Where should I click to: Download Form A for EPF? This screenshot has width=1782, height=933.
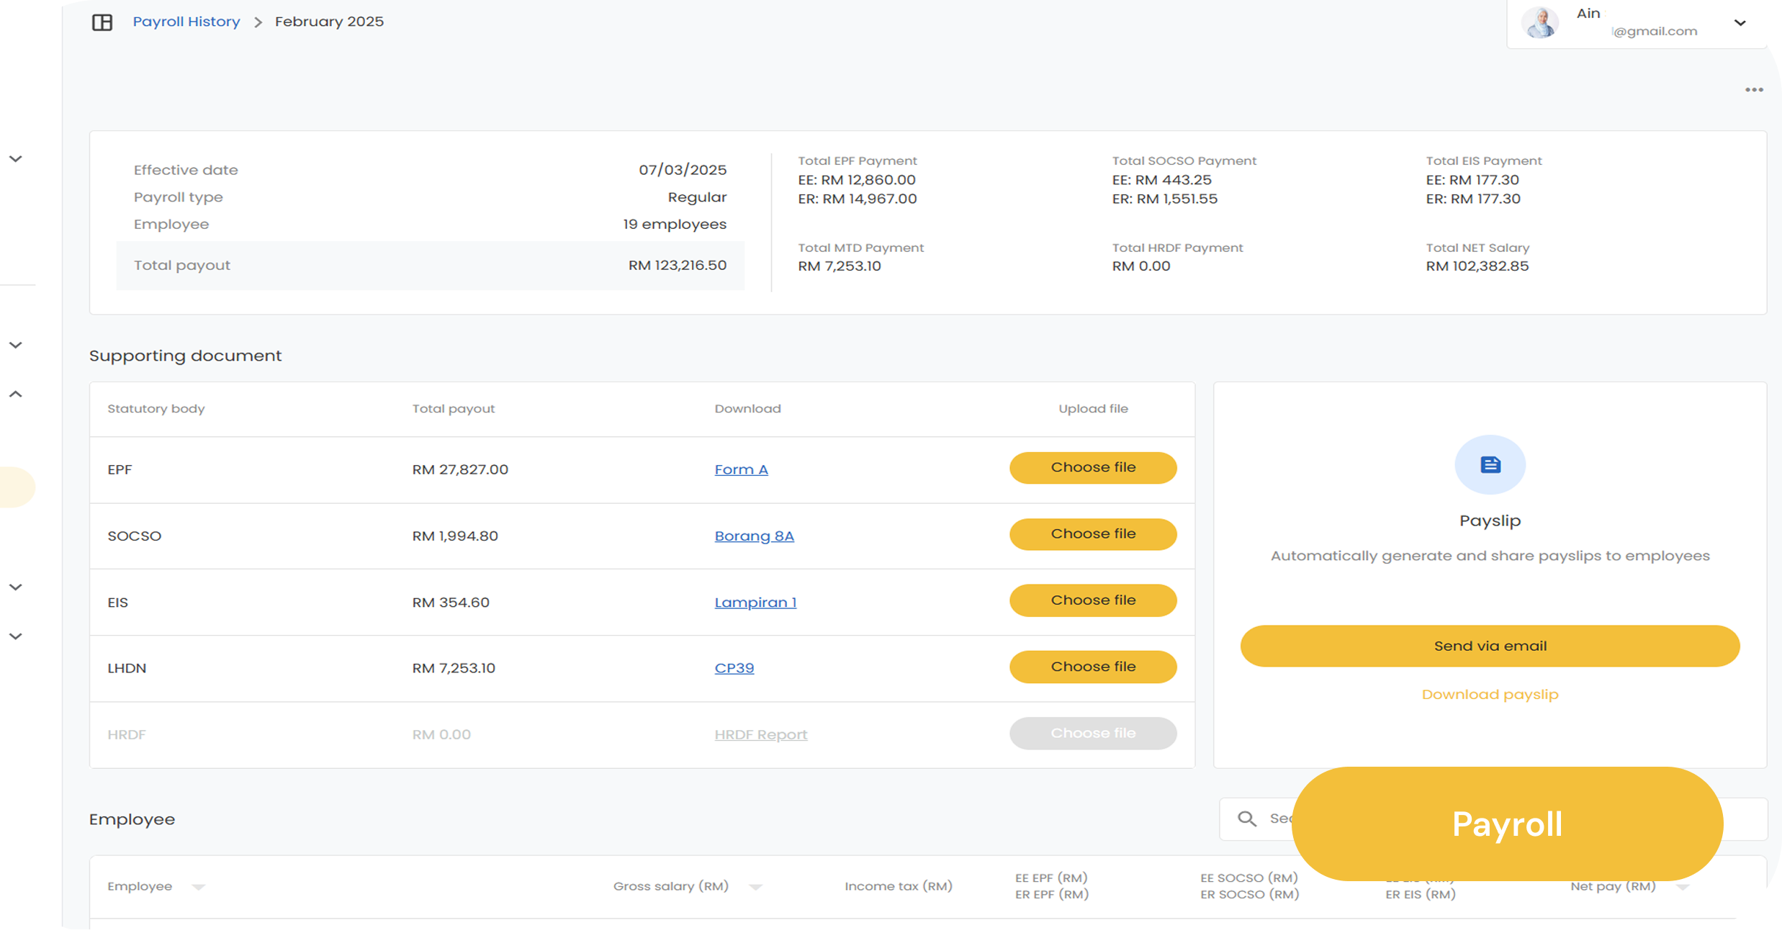point(741,469)
